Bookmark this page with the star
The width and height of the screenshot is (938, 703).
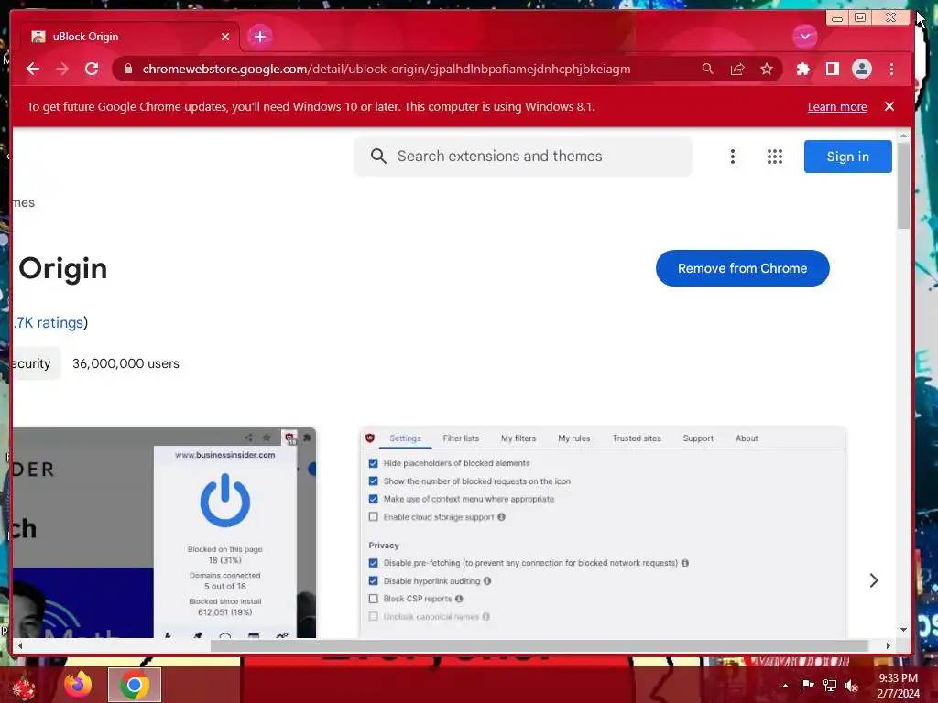coord(767,69)
